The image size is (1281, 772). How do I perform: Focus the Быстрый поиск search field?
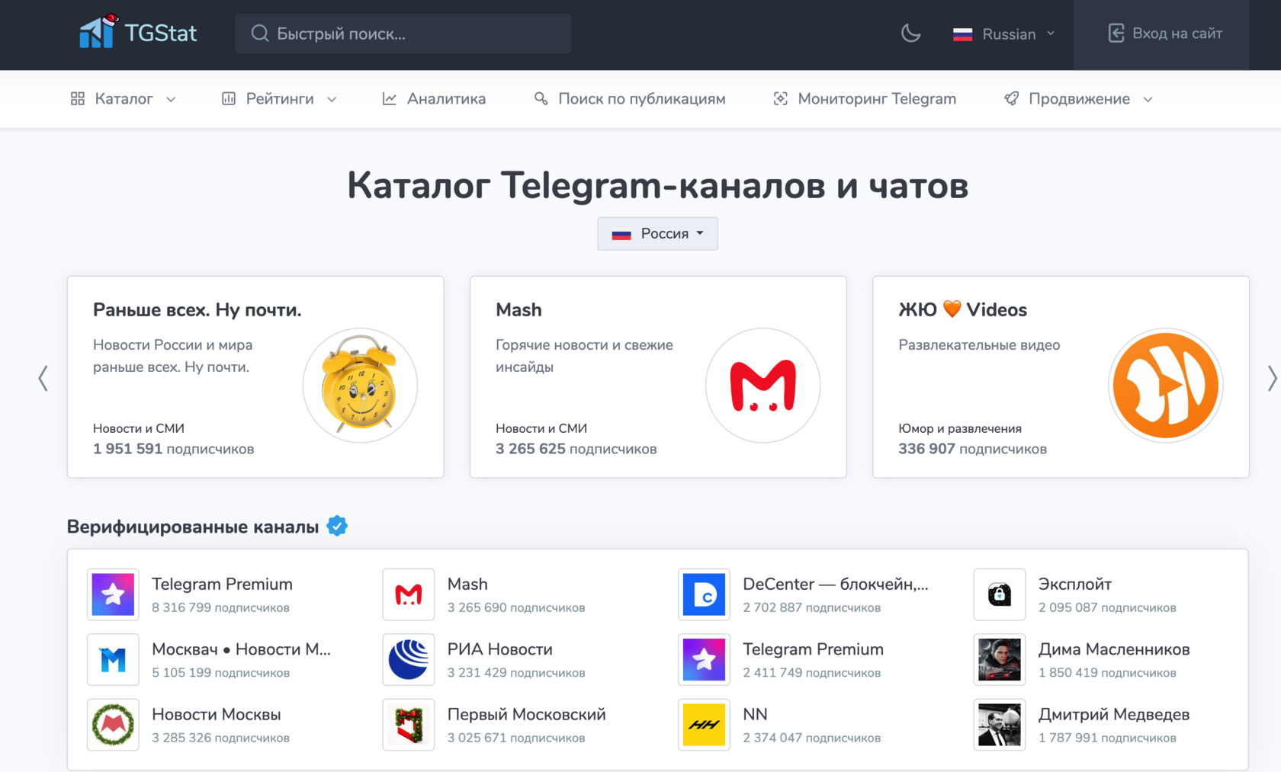tap(403, 34)
